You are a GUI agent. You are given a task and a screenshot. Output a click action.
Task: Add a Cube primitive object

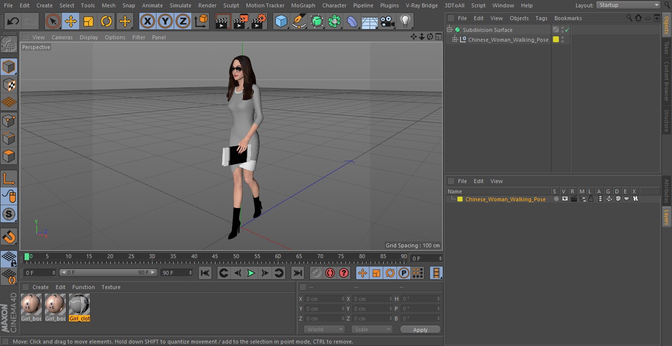[281, 22]
